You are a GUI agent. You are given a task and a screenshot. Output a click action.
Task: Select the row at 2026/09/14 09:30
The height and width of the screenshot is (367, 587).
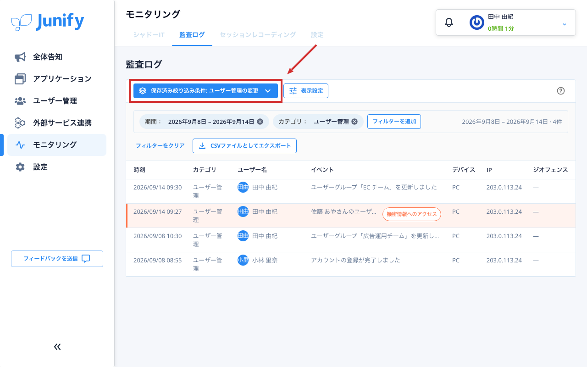click(351, 191)
